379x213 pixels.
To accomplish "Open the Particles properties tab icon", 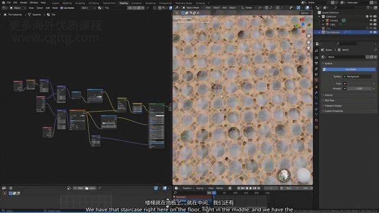I will pyautogui.click(x=316, y=98).
